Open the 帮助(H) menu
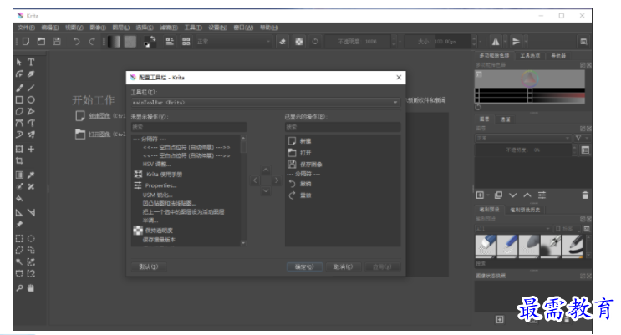This screenshot has height=335, width=621. tap(269, 28)
